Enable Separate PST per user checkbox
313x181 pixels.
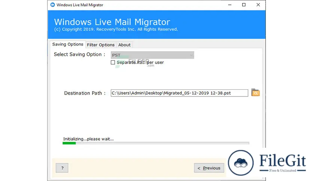113,62
